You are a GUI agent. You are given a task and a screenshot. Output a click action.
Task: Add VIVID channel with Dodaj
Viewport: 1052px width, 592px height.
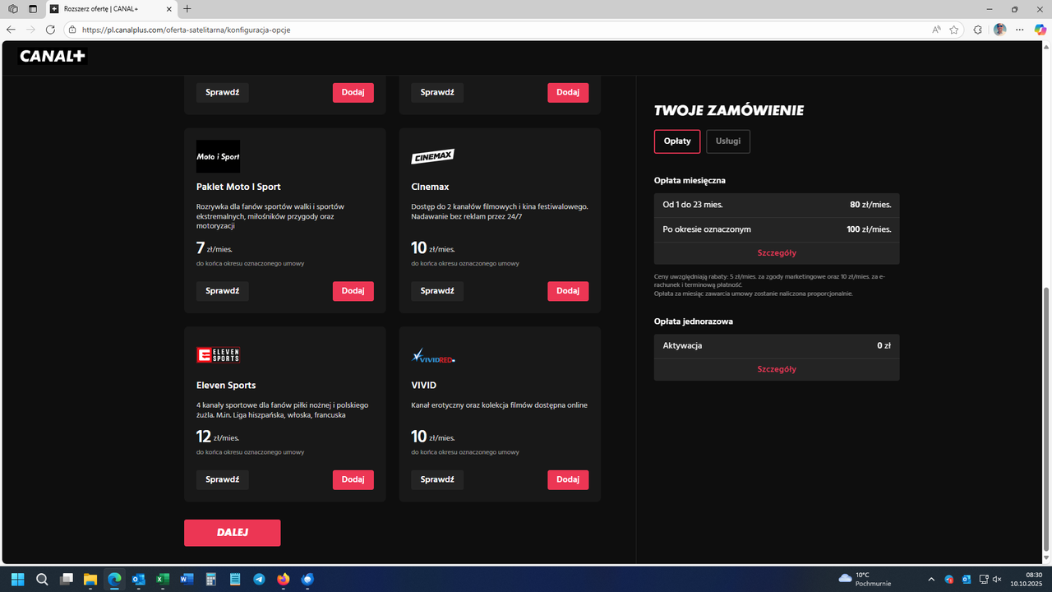(x=568, y=479)
